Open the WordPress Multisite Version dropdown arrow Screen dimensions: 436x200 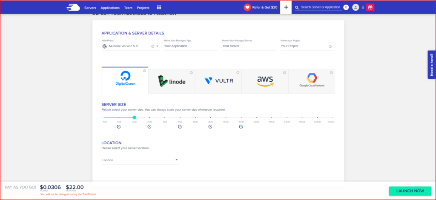tap(158, 46)
